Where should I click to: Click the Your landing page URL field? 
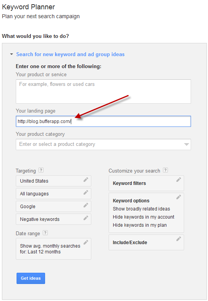(103, 121)
